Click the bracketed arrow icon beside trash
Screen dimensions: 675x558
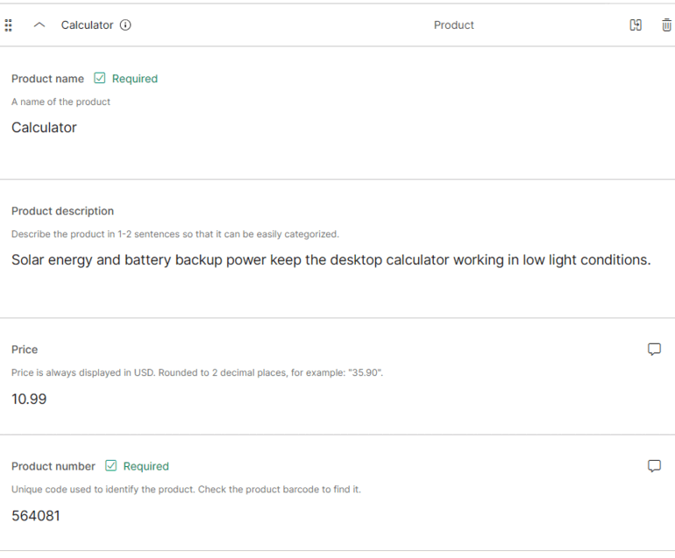click(636, 25)
